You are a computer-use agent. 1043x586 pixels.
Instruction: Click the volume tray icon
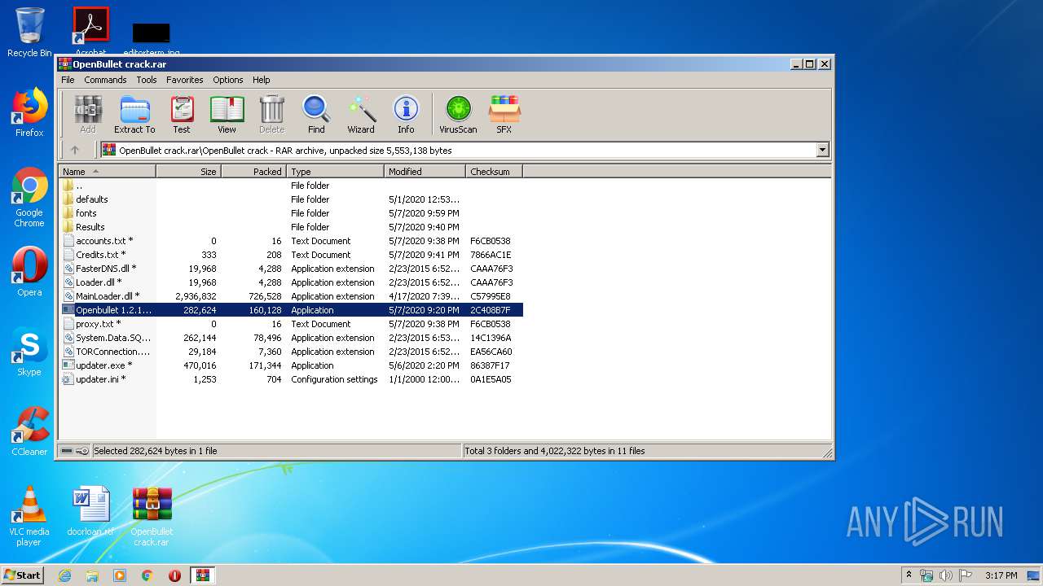(x=946, y=575)
